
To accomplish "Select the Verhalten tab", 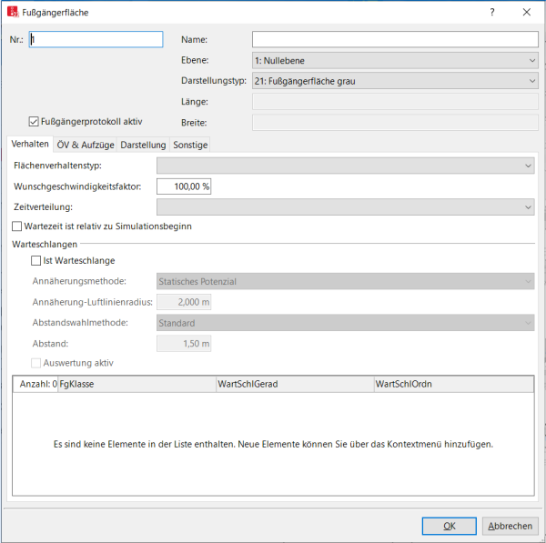I will [x=30, y=145].
